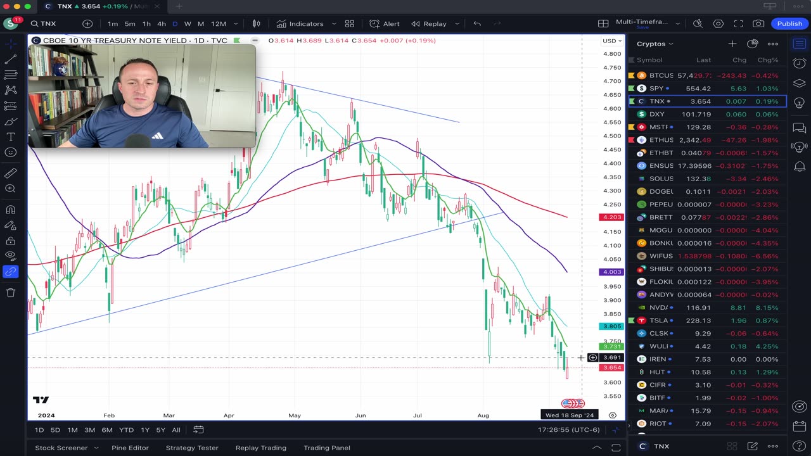Open user profile avatar menu
Viewport: 811px width, 456px height.
(x=10, y=23)
